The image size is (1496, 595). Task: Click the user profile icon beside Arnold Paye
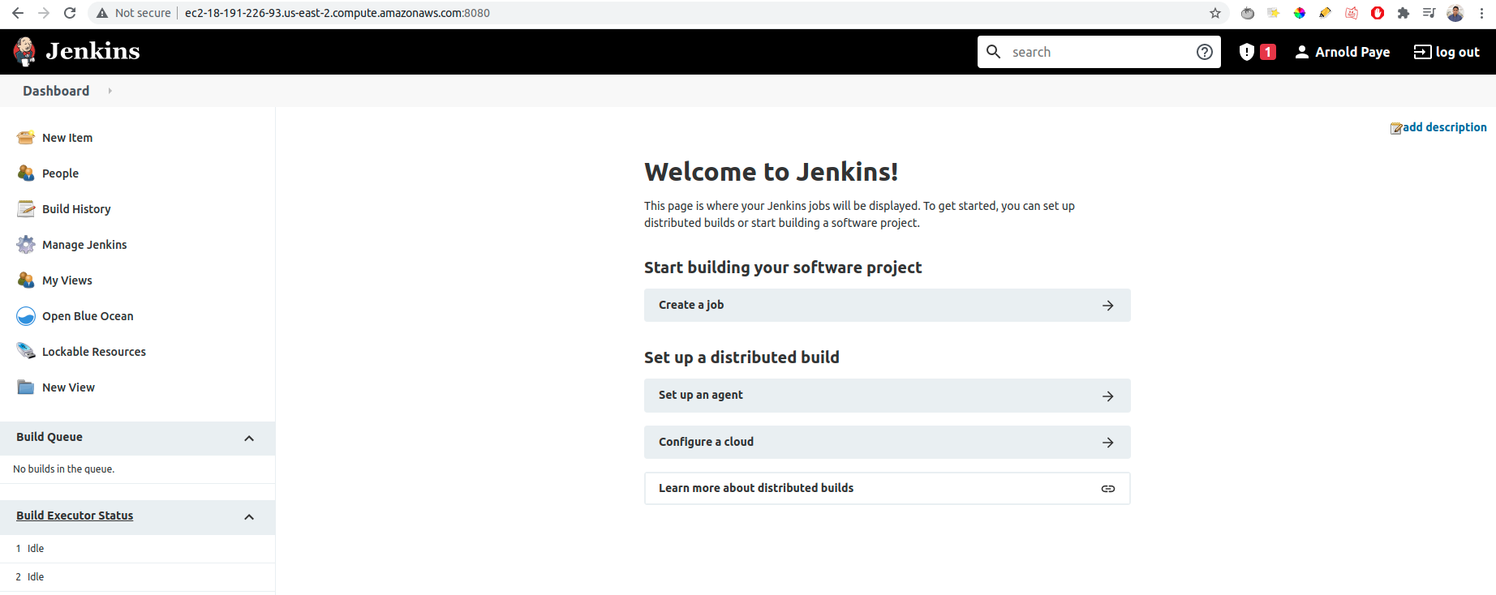point(1302,52)
